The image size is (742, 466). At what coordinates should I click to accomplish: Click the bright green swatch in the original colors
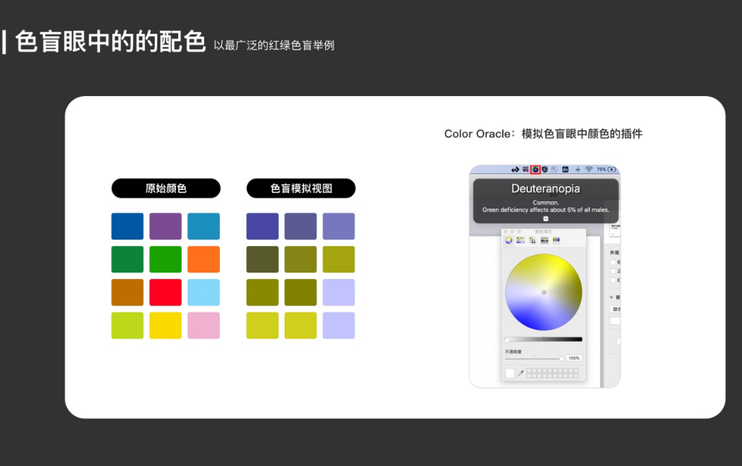pos(166,260)
